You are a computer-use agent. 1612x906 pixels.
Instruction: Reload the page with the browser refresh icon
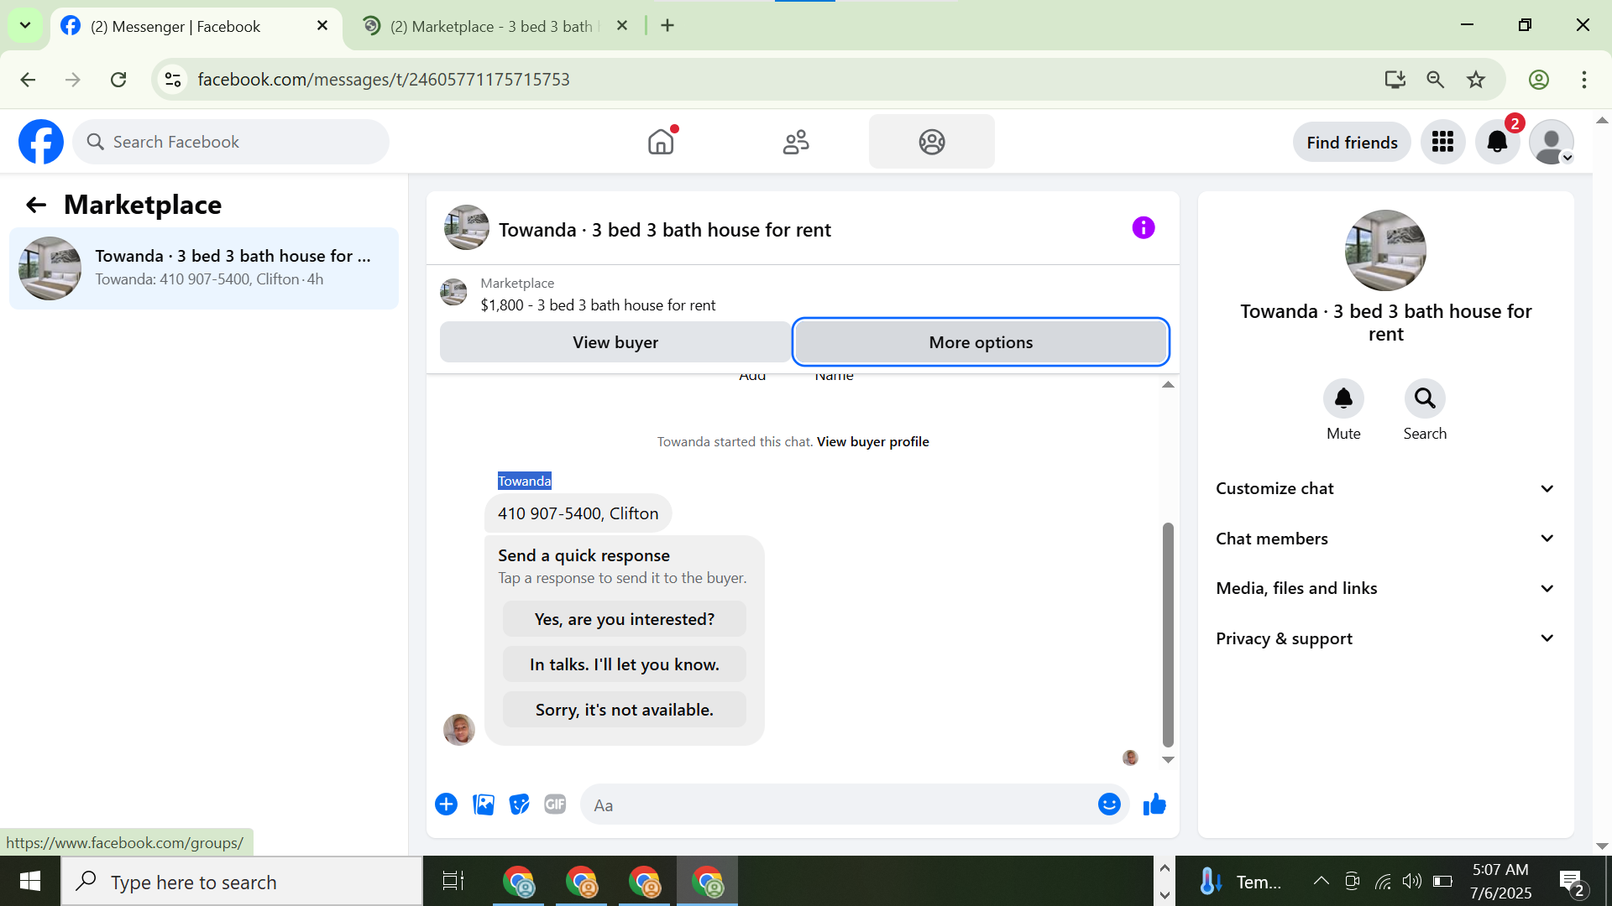[x=118, y=80]
